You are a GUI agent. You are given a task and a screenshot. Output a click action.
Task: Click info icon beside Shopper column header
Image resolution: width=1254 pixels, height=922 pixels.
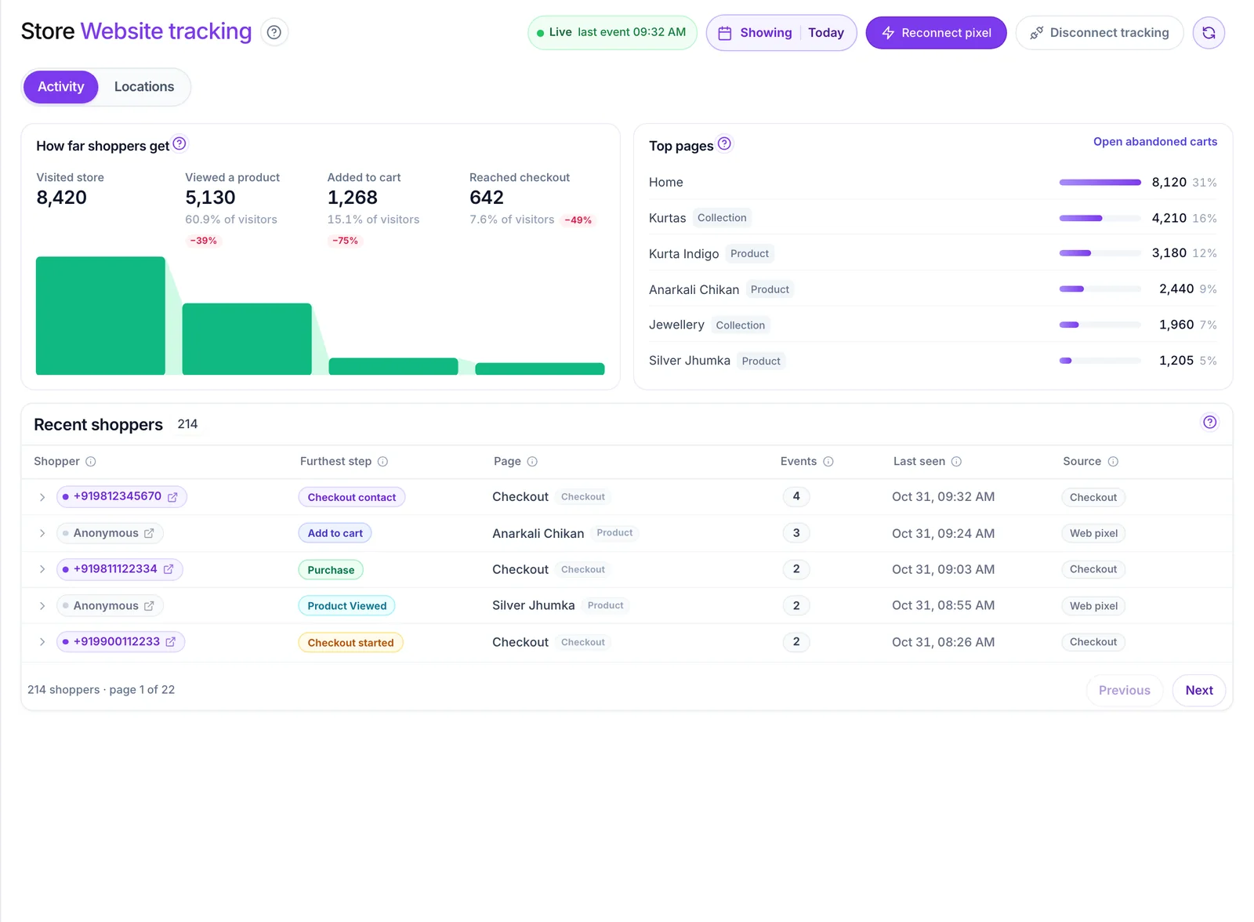click(x=91, y=462)
